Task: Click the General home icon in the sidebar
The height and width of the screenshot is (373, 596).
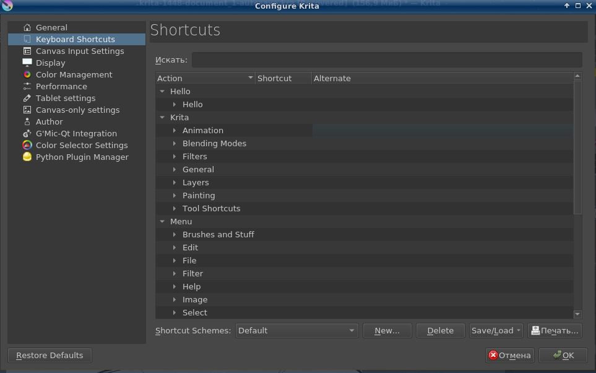Action: pos(27,27)
